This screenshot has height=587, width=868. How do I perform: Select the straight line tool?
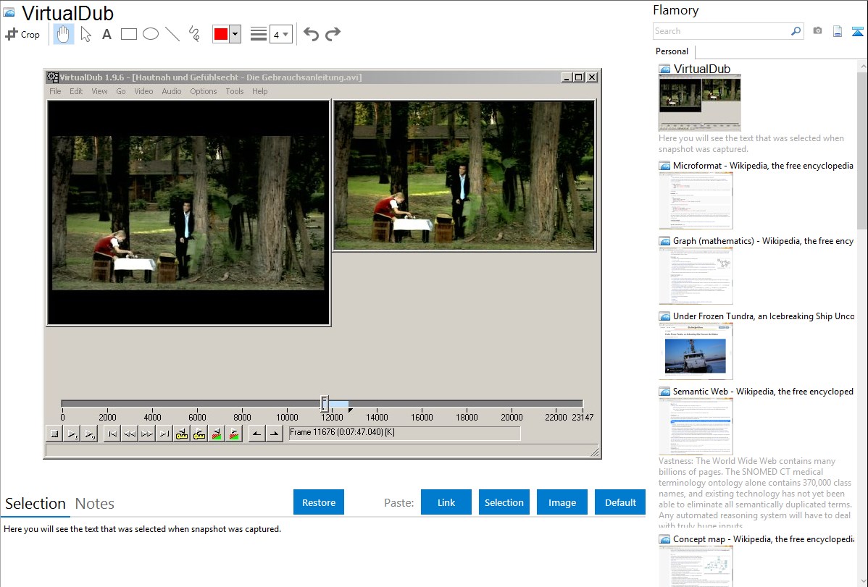click(x=172, y=34)
